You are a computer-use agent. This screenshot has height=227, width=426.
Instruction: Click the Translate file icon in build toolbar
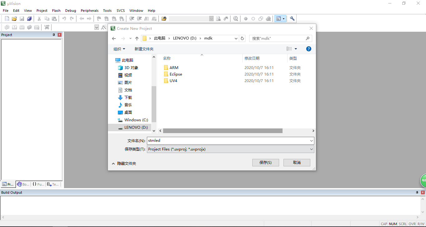point(7,27)
